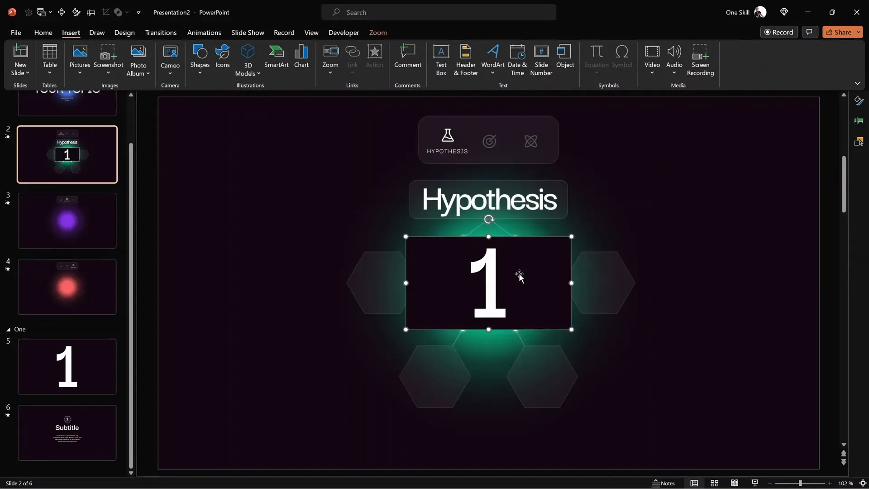Click the Zoom icon in the Links group
The image size is (869, 489).
pyautogui.click(x=330, y=52)
